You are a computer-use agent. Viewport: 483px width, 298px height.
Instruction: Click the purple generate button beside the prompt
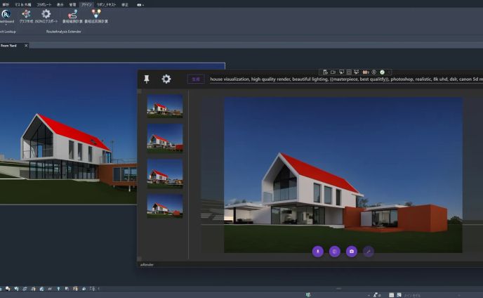196,79
